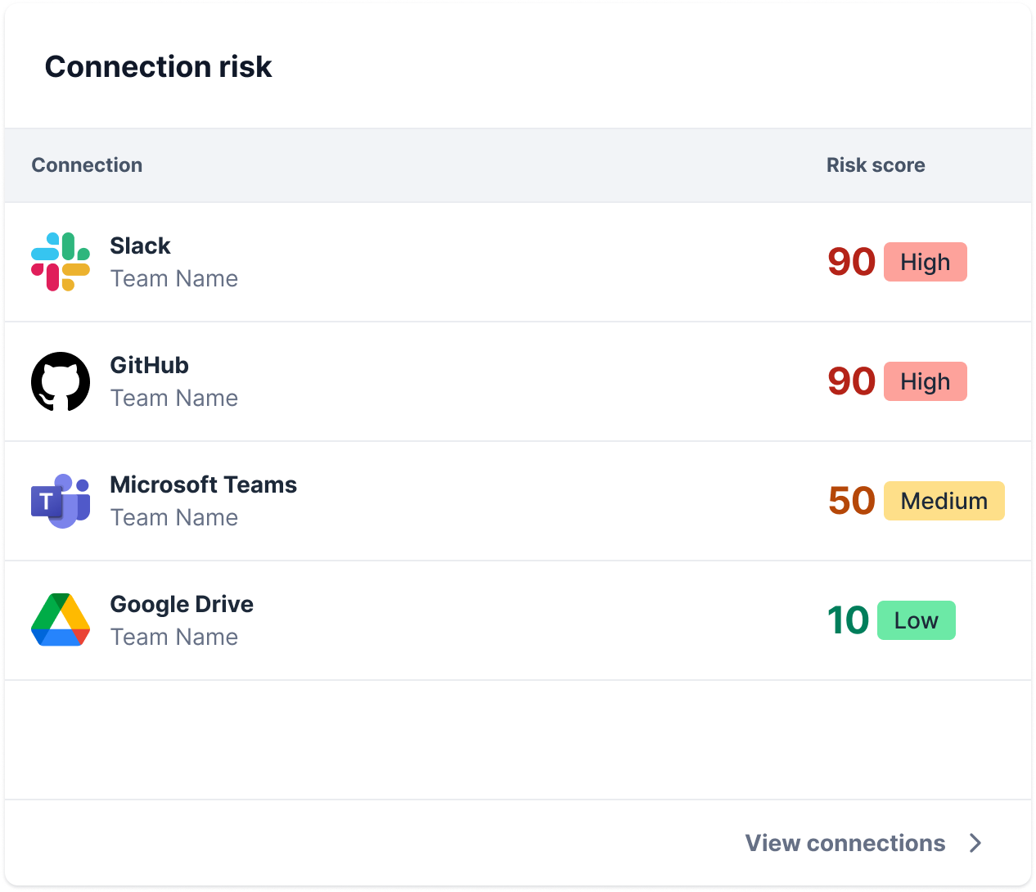Select the High badge in GitHub row
Viewport: 1036px width, 892px height.
[926, 381]
